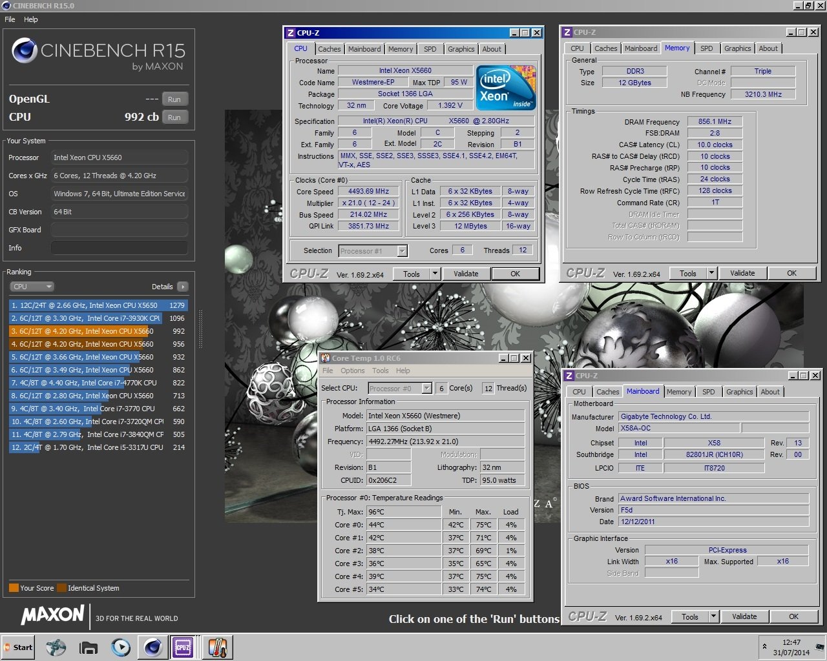Viewport: 827px width, 661px height.
Task: Switch to Graphics tab in CPU-Z Mainboard window
Action: coord(739,392)
